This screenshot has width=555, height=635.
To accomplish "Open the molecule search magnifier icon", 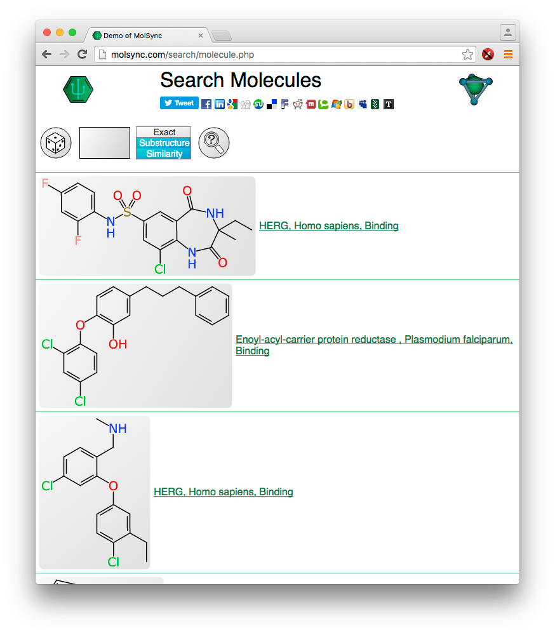I will click(213, 142).
